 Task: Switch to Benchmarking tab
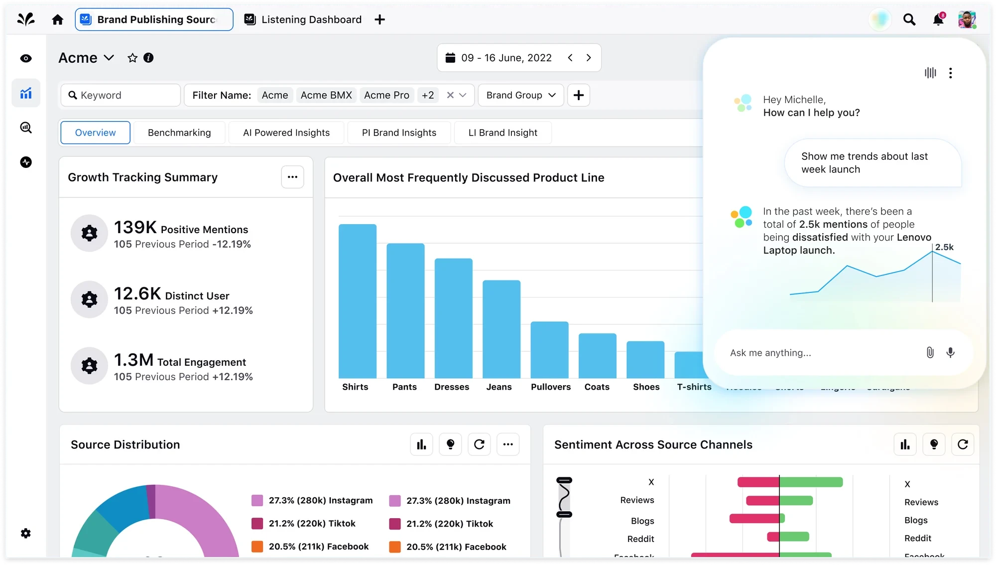(179, 133)
